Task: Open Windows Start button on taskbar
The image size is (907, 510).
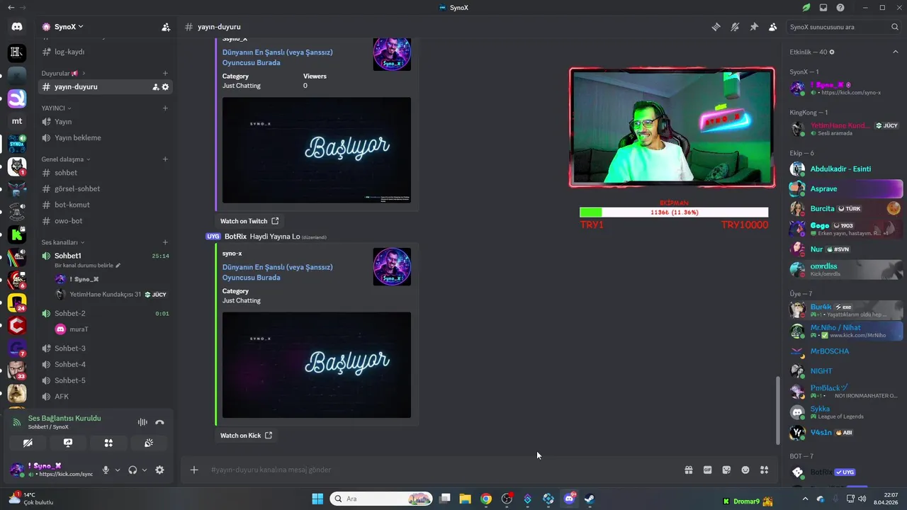Action: (x=317, y=499)
